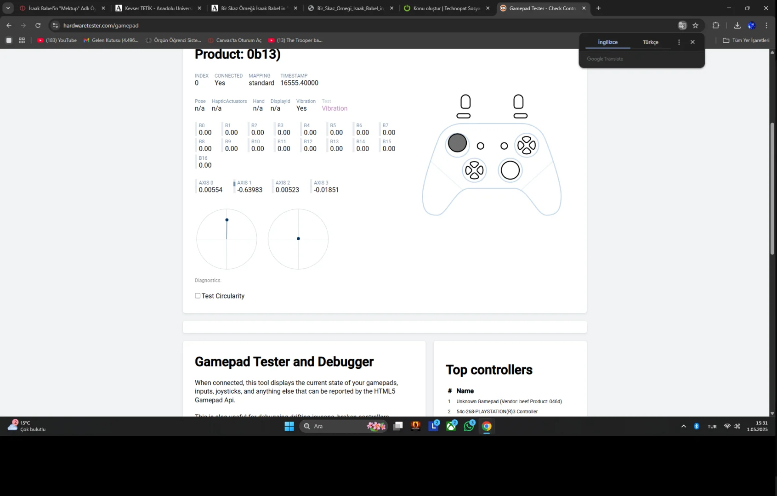Viewport: 777px width, 496px height.
Task: Click the left gray joystick on controller diagram
Action: [x=457, y=143]
